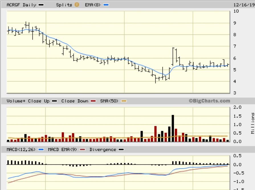Click the blue EMA(8) line swatch

tap(107, 5)
